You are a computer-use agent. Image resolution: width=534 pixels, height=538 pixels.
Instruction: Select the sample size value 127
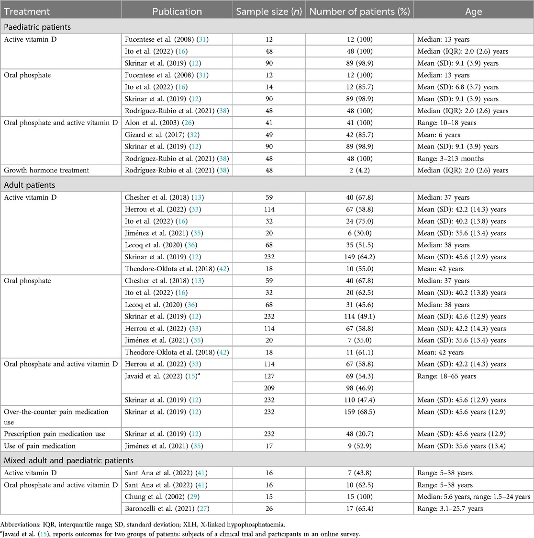tap(269, 377)
